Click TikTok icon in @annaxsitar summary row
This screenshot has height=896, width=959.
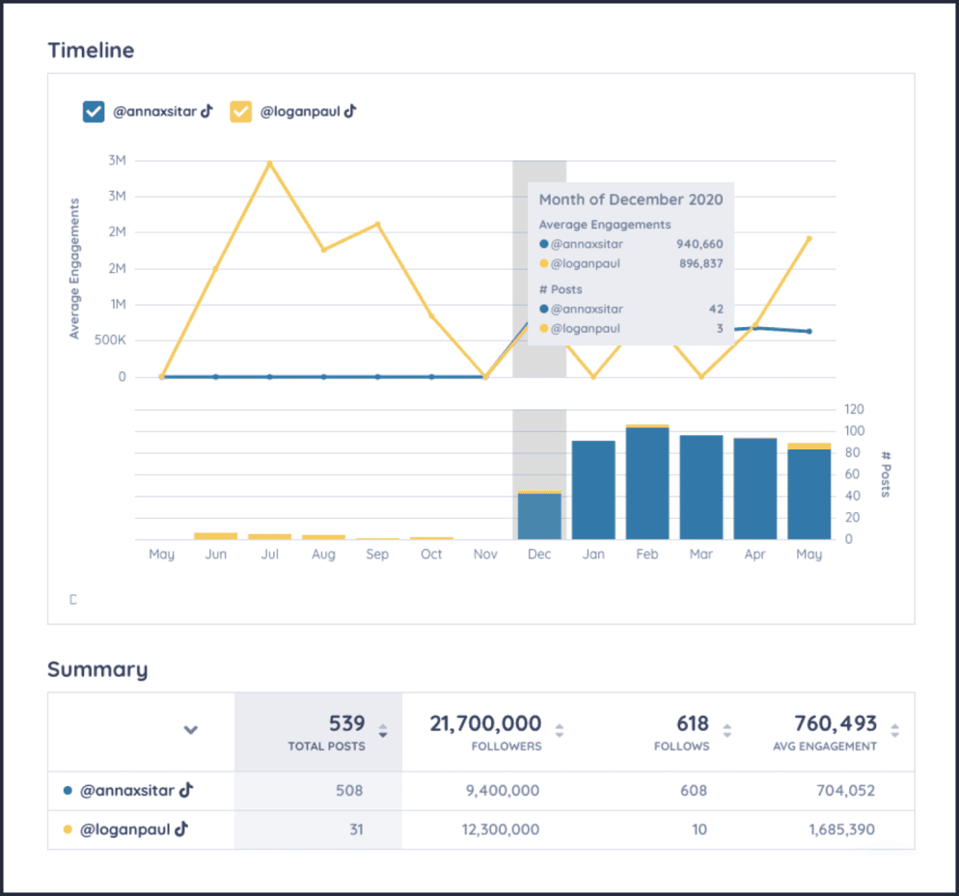pos(186,790)
